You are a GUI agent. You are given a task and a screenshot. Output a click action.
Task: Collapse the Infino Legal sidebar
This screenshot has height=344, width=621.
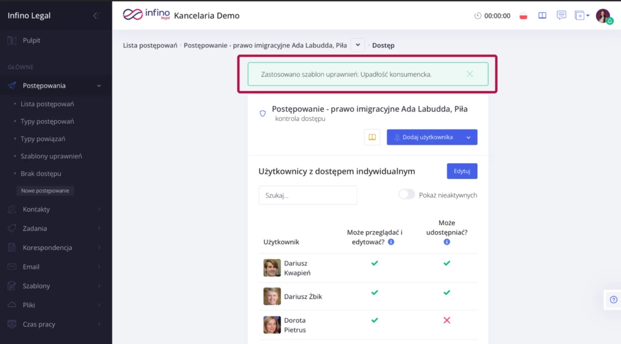95,15
